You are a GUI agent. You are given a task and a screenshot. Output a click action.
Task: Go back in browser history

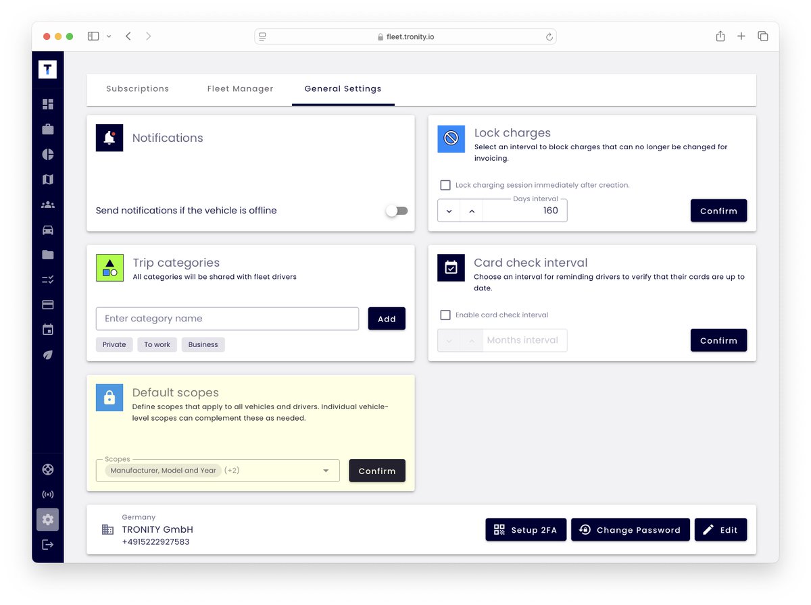[128, 36]
